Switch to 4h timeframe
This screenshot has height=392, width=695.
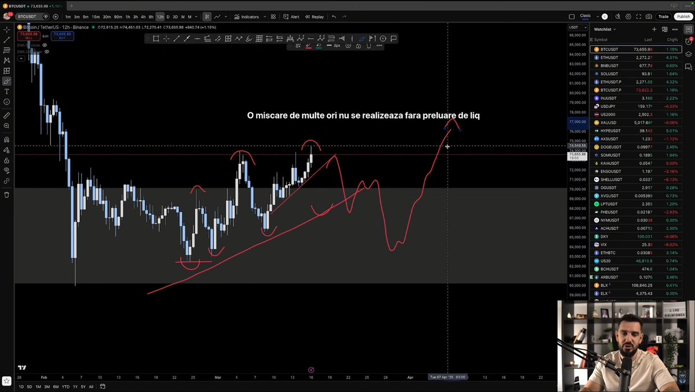143,17
